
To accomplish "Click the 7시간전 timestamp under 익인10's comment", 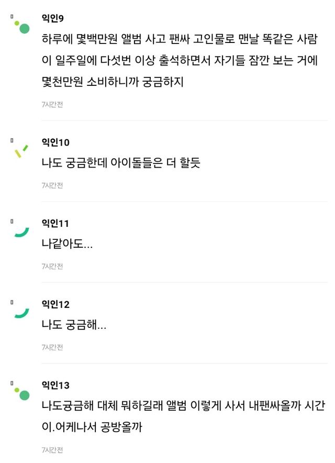I will (x=52, y=185).
